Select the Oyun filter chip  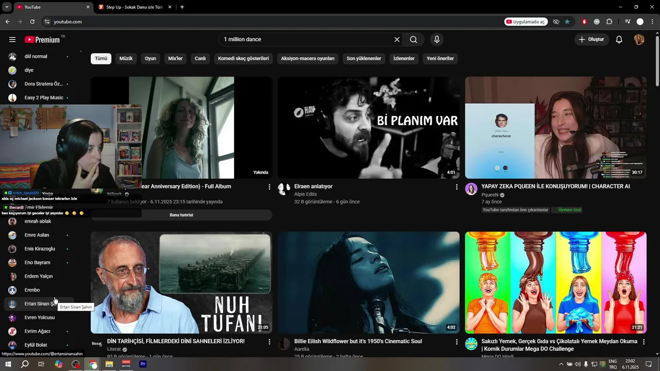tap(151, 59)
